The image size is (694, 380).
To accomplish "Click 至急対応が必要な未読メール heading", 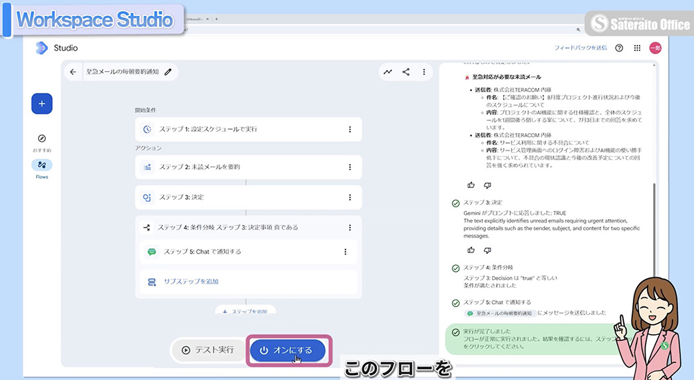I will click(x=507, y=77).
